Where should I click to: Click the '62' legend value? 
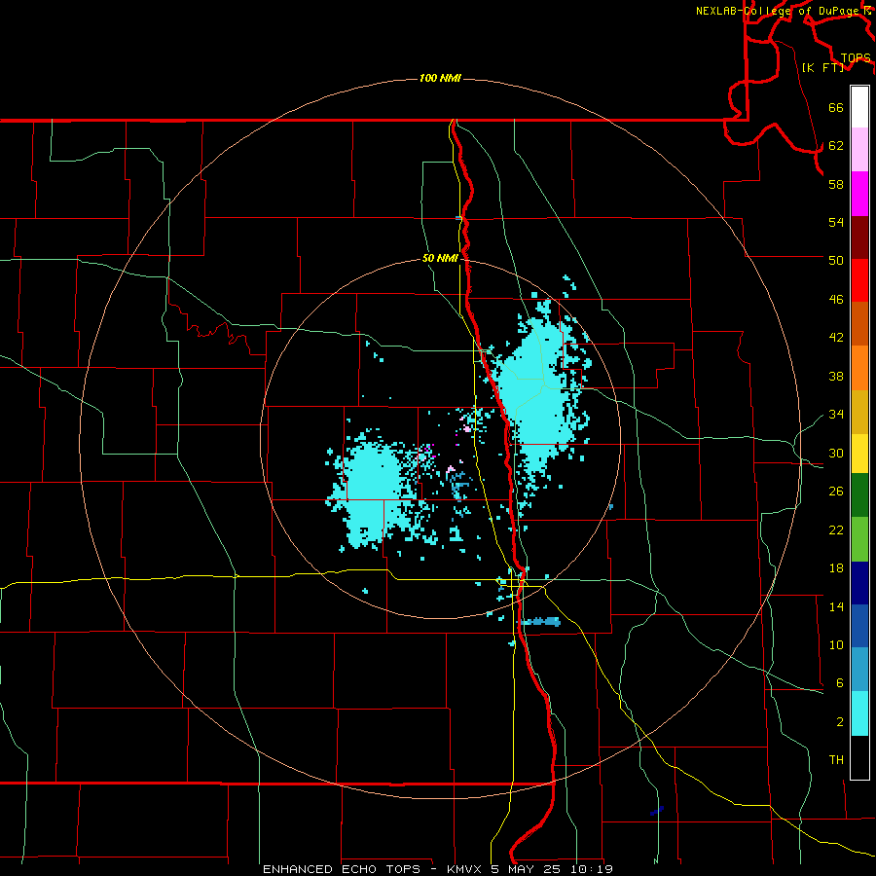836,145
